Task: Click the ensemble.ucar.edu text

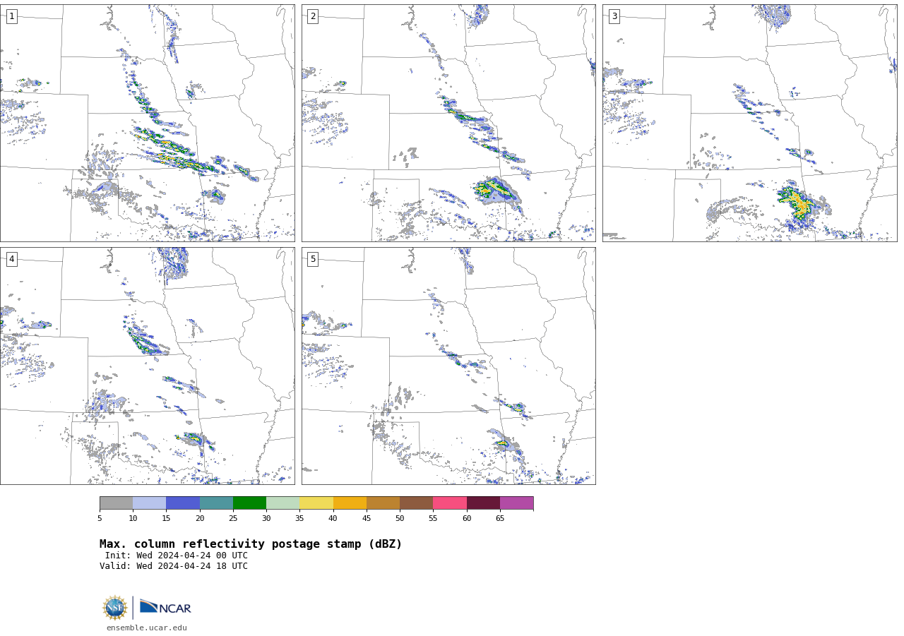Action: [x=147, y=628]
